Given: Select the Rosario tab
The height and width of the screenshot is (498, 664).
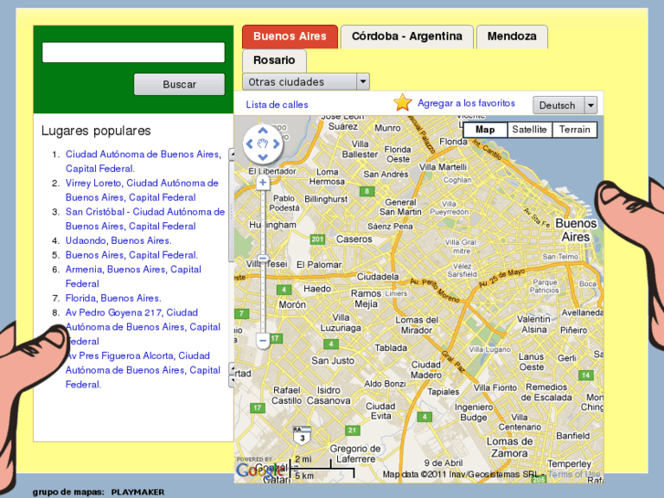Looking at the screenshot, I should coord(274,60).
